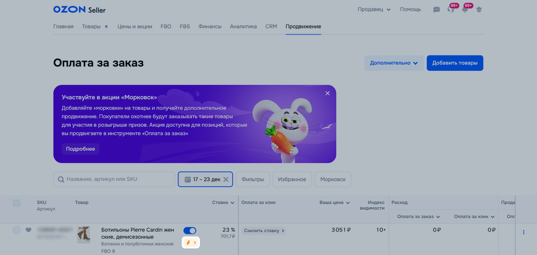Open the notifications bell icon
Image resolution: width=537 pixels, height=255 pixels.
[465, 9]
